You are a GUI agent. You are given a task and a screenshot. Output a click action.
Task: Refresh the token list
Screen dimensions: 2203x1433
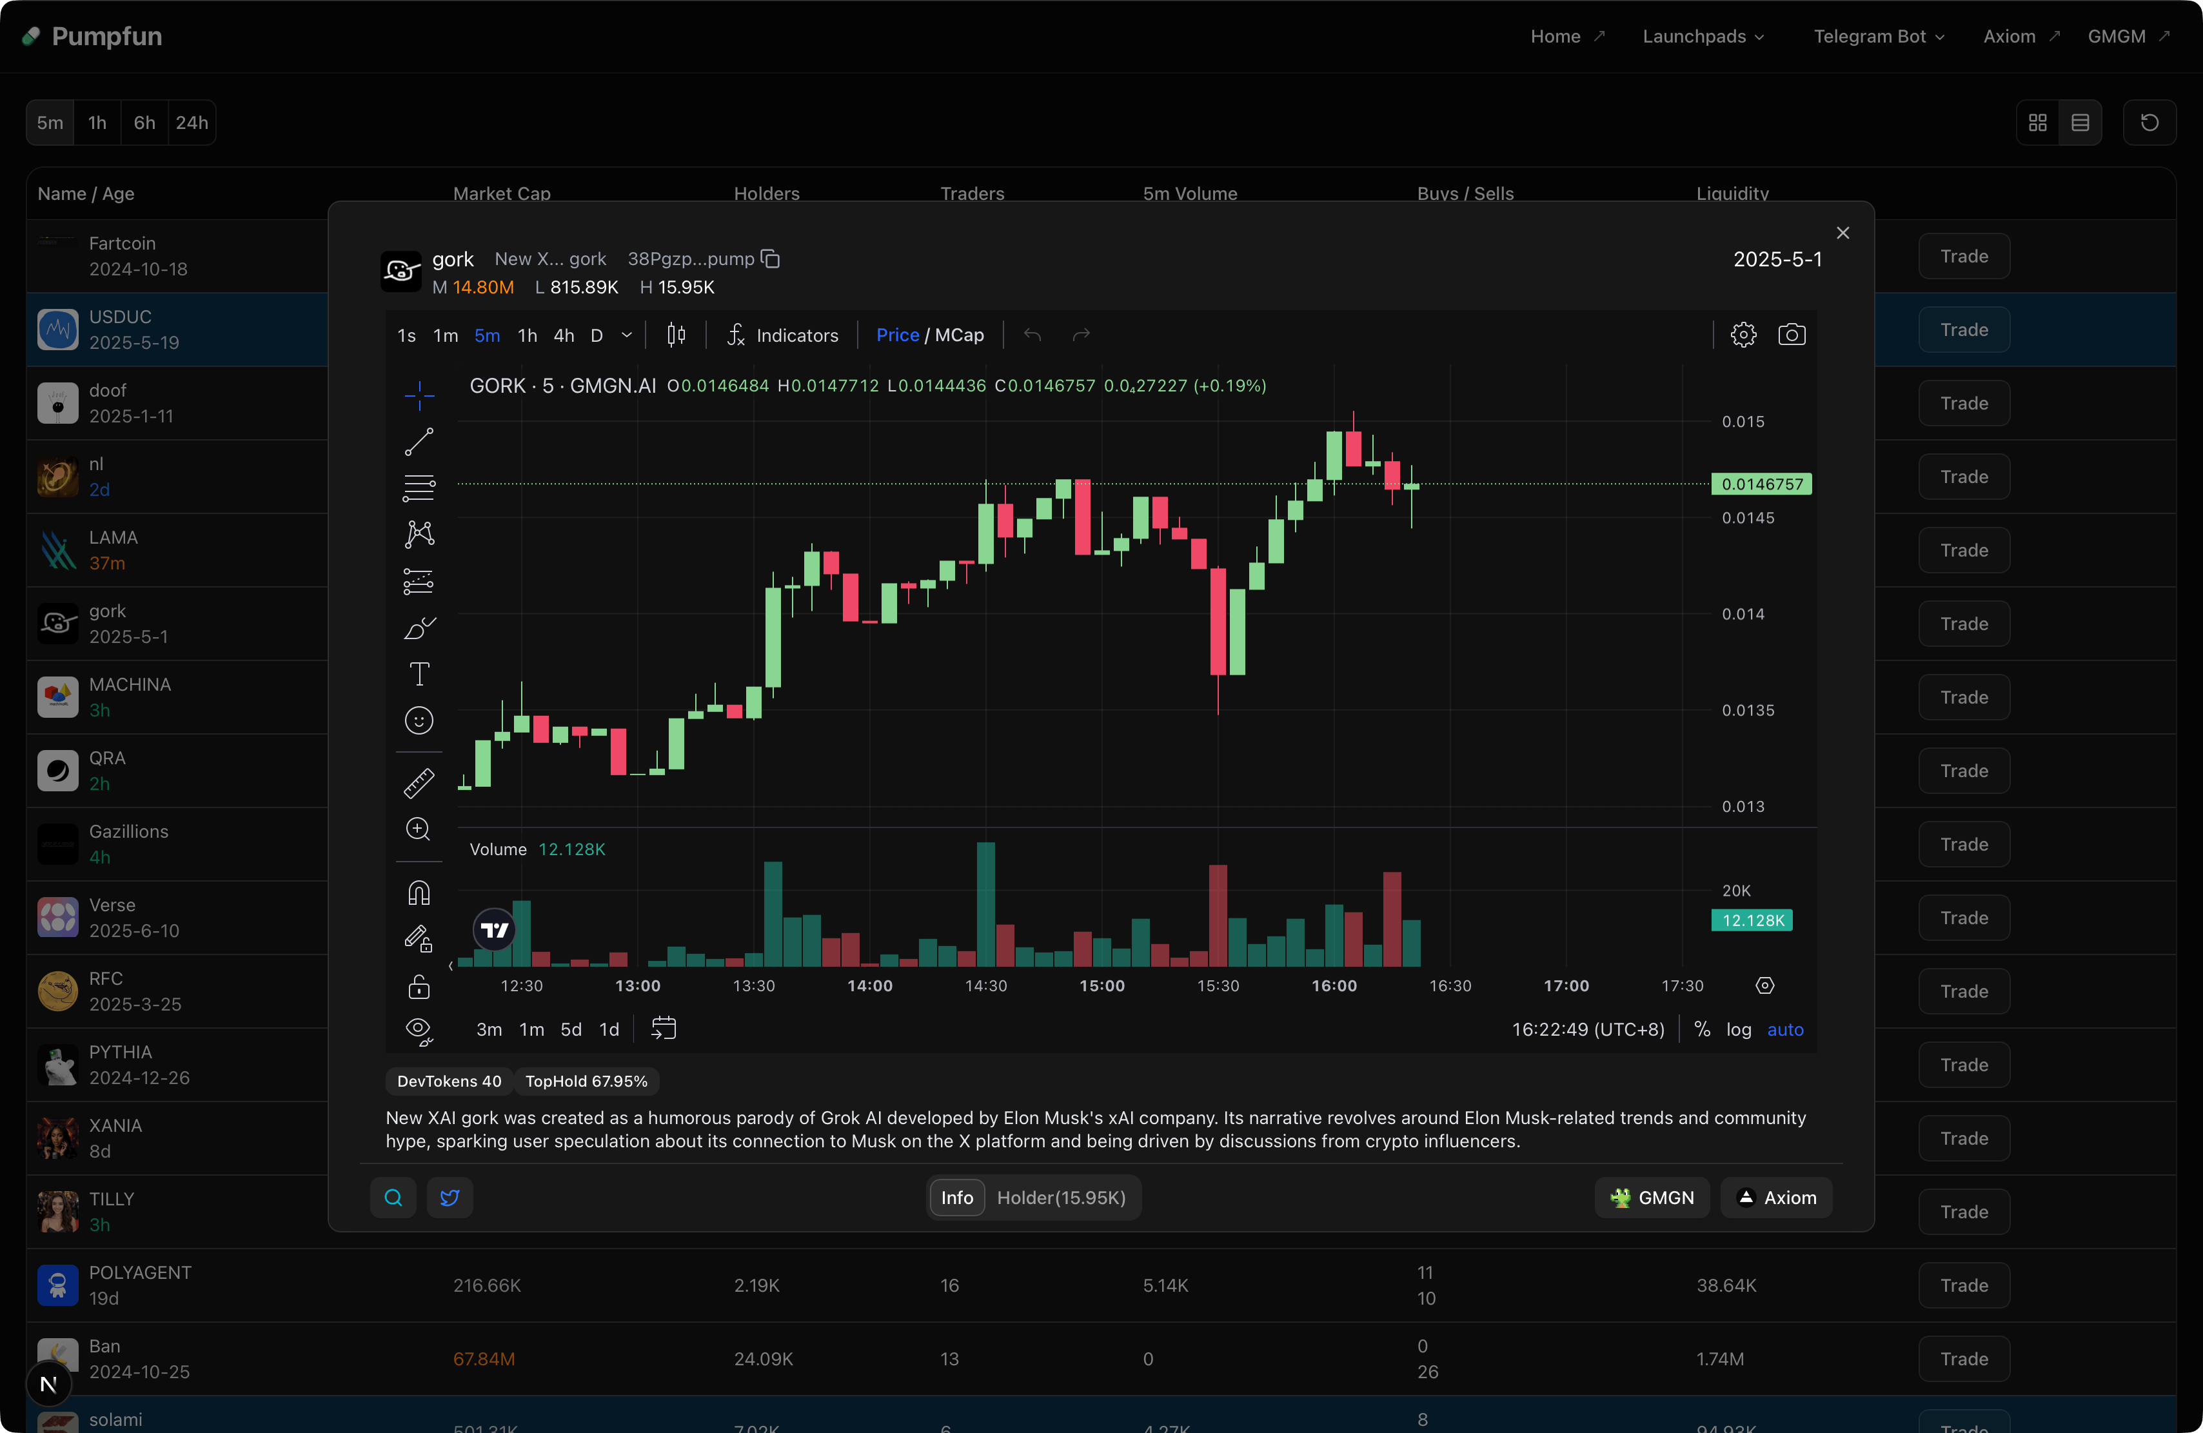click(2149, 122)
